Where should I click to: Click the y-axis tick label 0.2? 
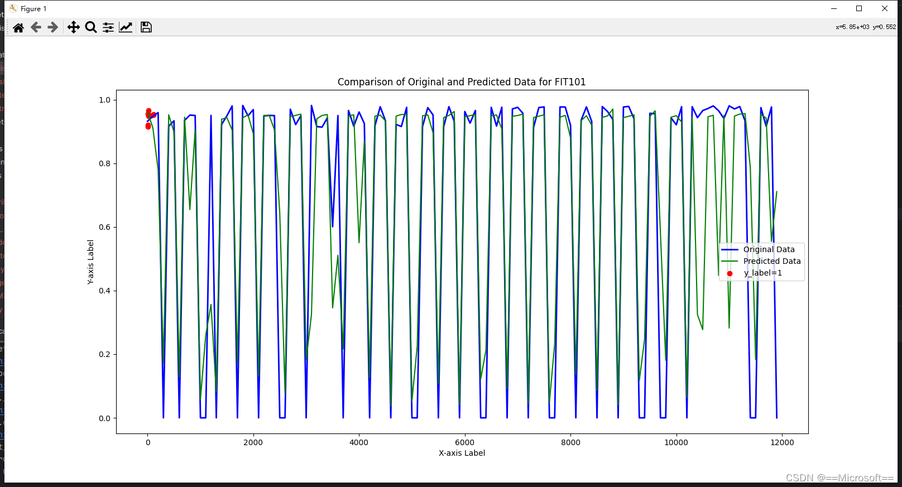pos(105,354)
